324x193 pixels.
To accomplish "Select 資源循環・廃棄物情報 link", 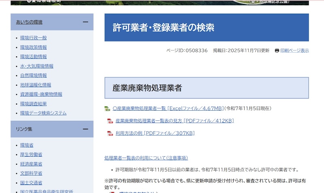I will point(41,94).
